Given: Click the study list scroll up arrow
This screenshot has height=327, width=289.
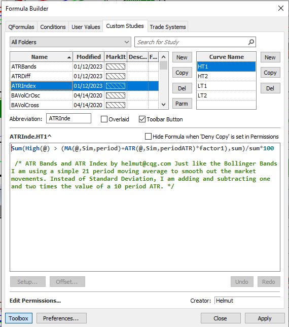Looking at the screenshot, I should tap(164, 57).
